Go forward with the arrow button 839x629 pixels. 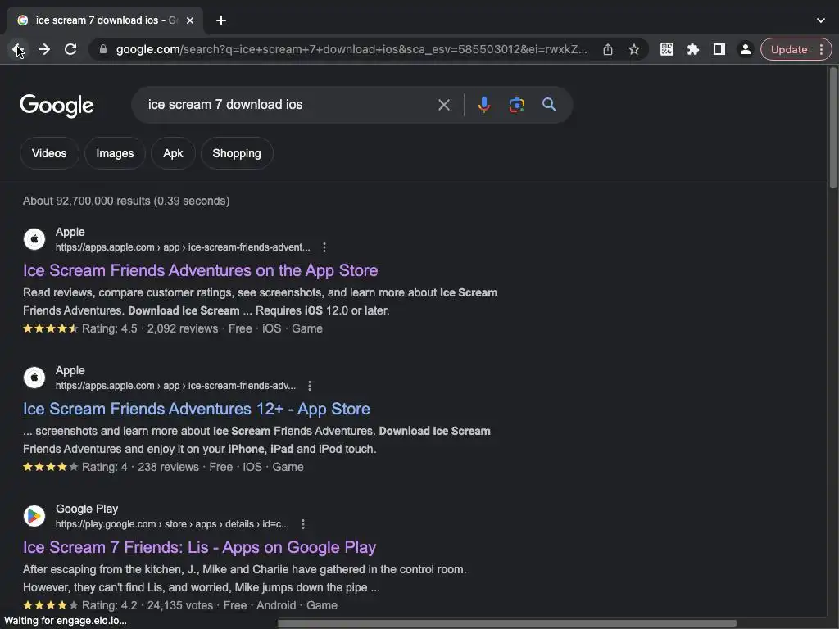point(44,50)
